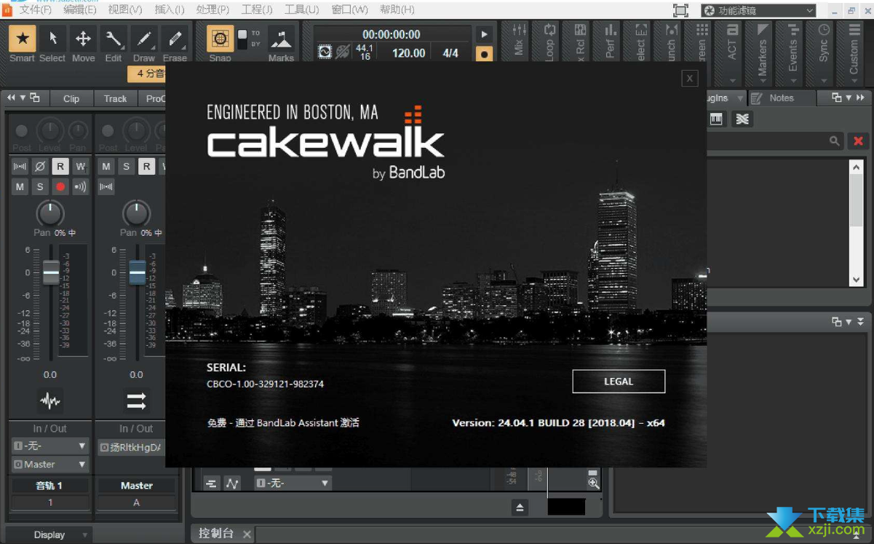Undock the browser panel
874x544 pixels.
[x=837, y=98]
